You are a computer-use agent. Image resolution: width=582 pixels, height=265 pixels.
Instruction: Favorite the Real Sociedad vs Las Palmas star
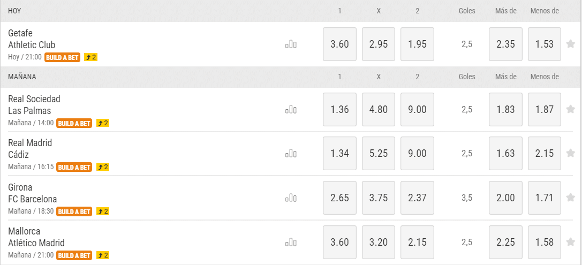(x=571, y=109)
